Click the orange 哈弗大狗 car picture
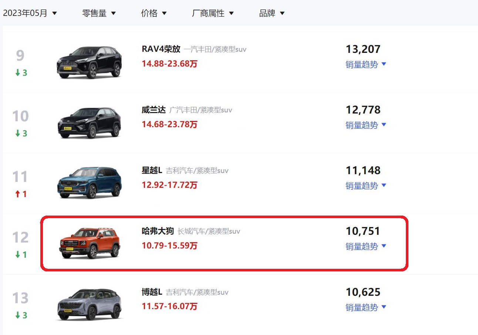This screenshot has height=335, width=478. tap(90, 243)
